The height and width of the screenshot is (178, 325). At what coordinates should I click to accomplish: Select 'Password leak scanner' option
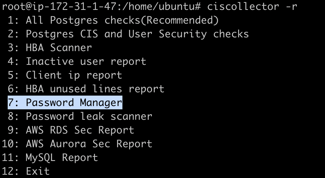(x=89, y=116)
